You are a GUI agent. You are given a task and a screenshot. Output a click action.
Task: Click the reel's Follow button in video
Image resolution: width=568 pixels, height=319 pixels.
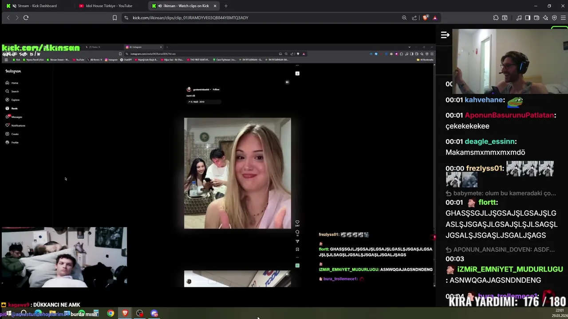[x=216, y=89]
